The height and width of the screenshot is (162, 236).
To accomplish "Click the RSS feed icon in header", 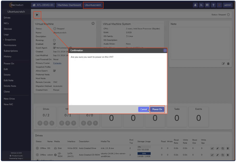I will click(x=201, y=5).
